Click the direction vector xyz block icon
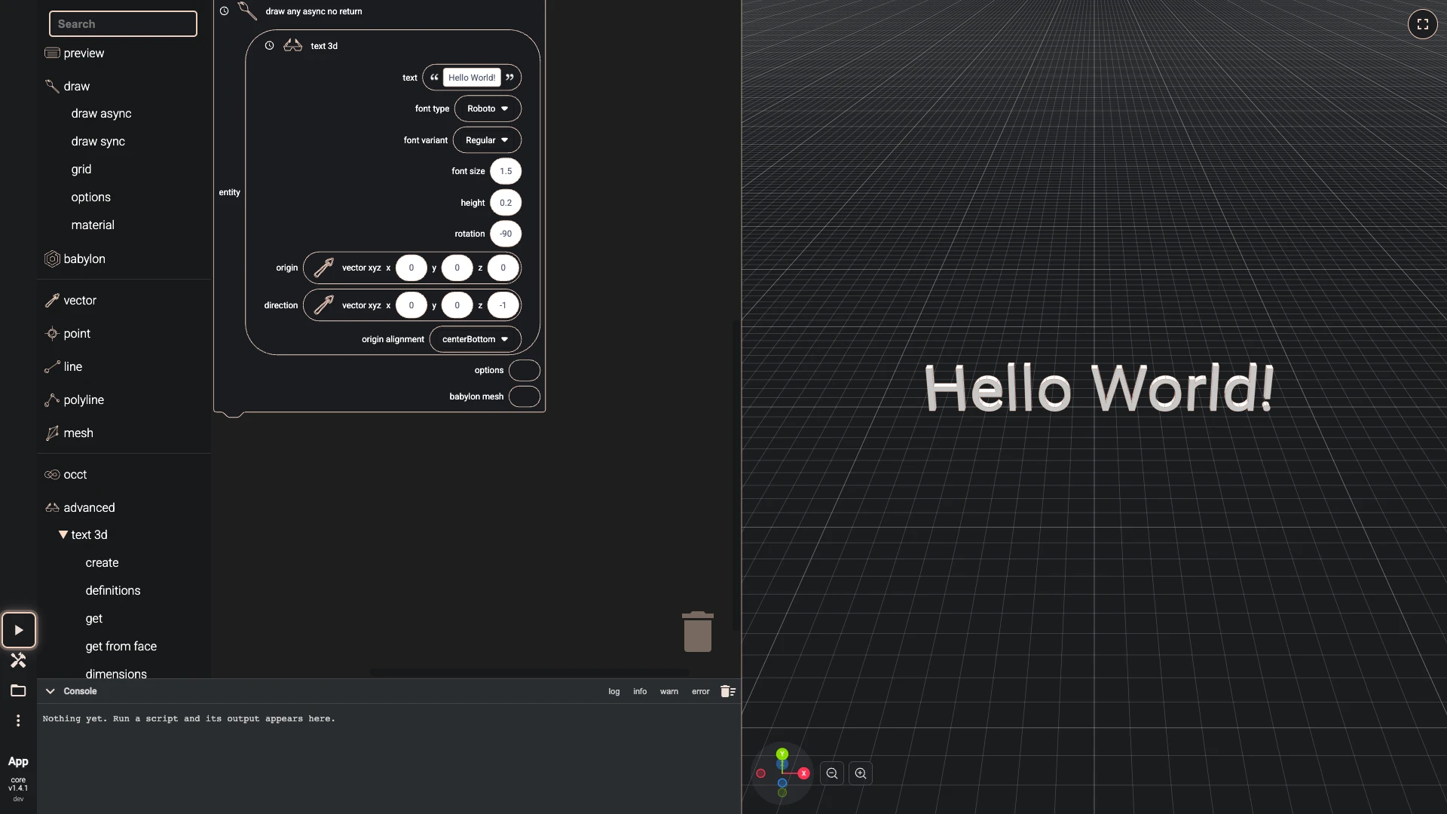 click(324, 305)
